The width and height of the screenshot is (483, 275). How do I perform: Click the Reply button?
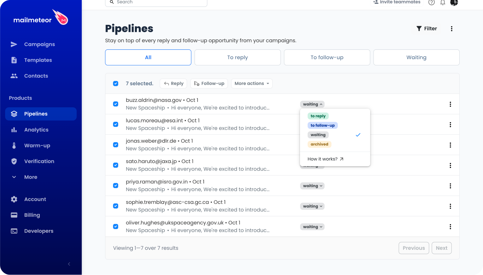pos(173,83)
